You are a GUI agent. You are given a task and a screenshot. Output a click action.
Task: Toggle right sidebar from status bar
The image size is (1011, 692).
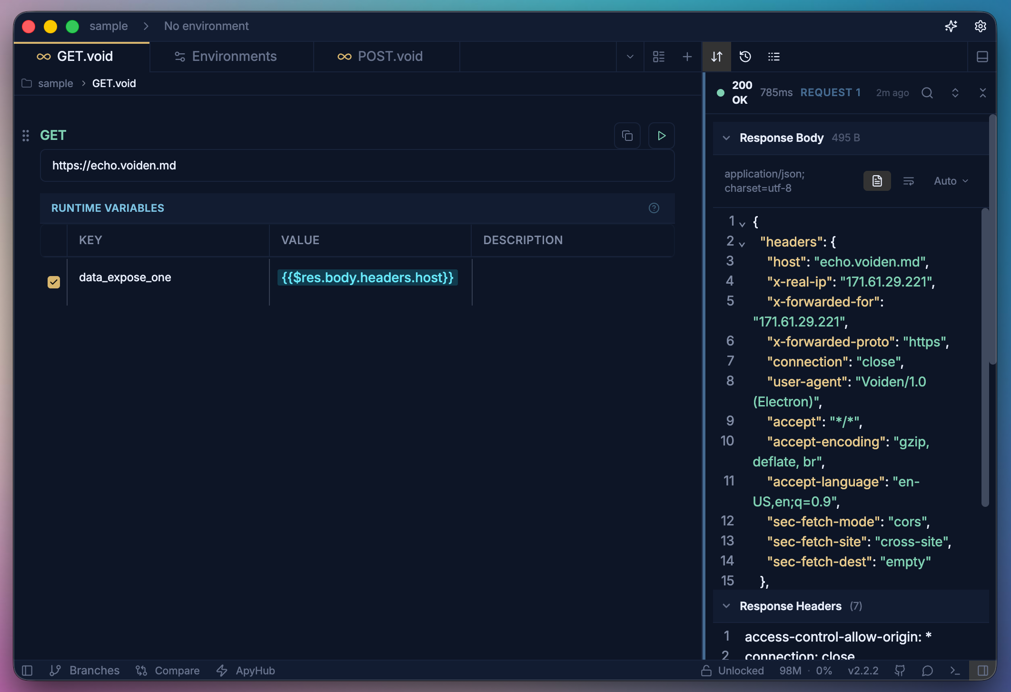(983, 671)
